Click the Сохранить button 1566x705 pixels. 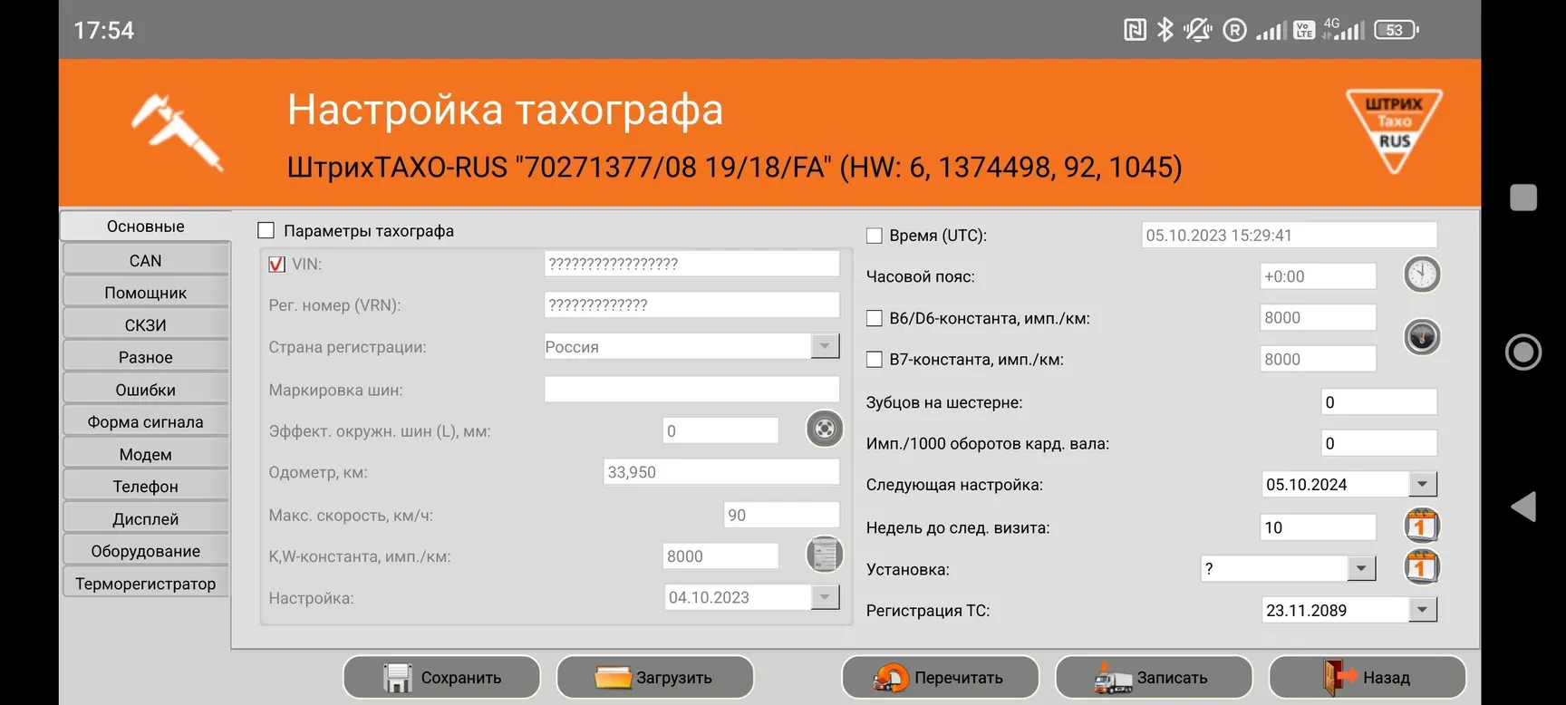pos(441,677)
